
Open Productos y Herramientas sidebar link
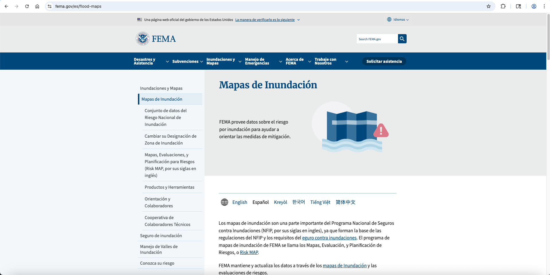(172, 187)
